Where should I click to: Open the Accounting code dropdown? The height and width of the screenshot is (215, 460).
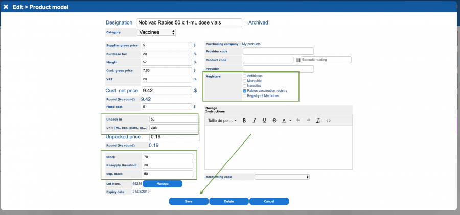(282, 177)
